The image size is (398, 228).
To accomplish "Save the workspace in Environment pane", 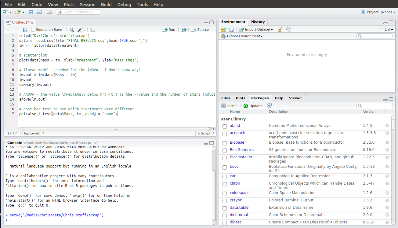I will (x=232, y=29).
